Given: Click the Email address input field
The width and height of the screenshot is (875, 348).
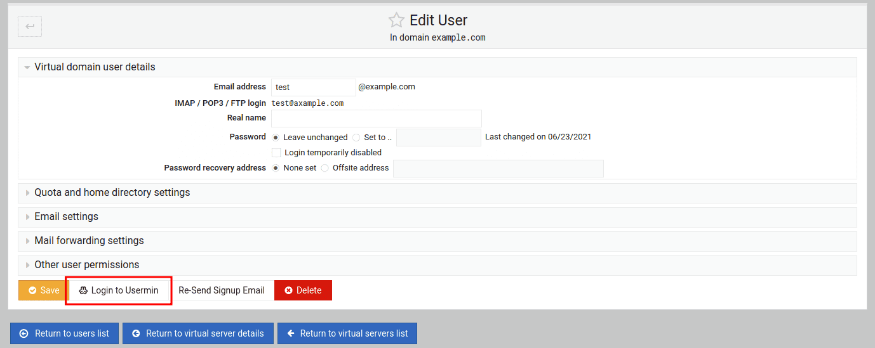Looking at the screenshot, I should (314, 87).
